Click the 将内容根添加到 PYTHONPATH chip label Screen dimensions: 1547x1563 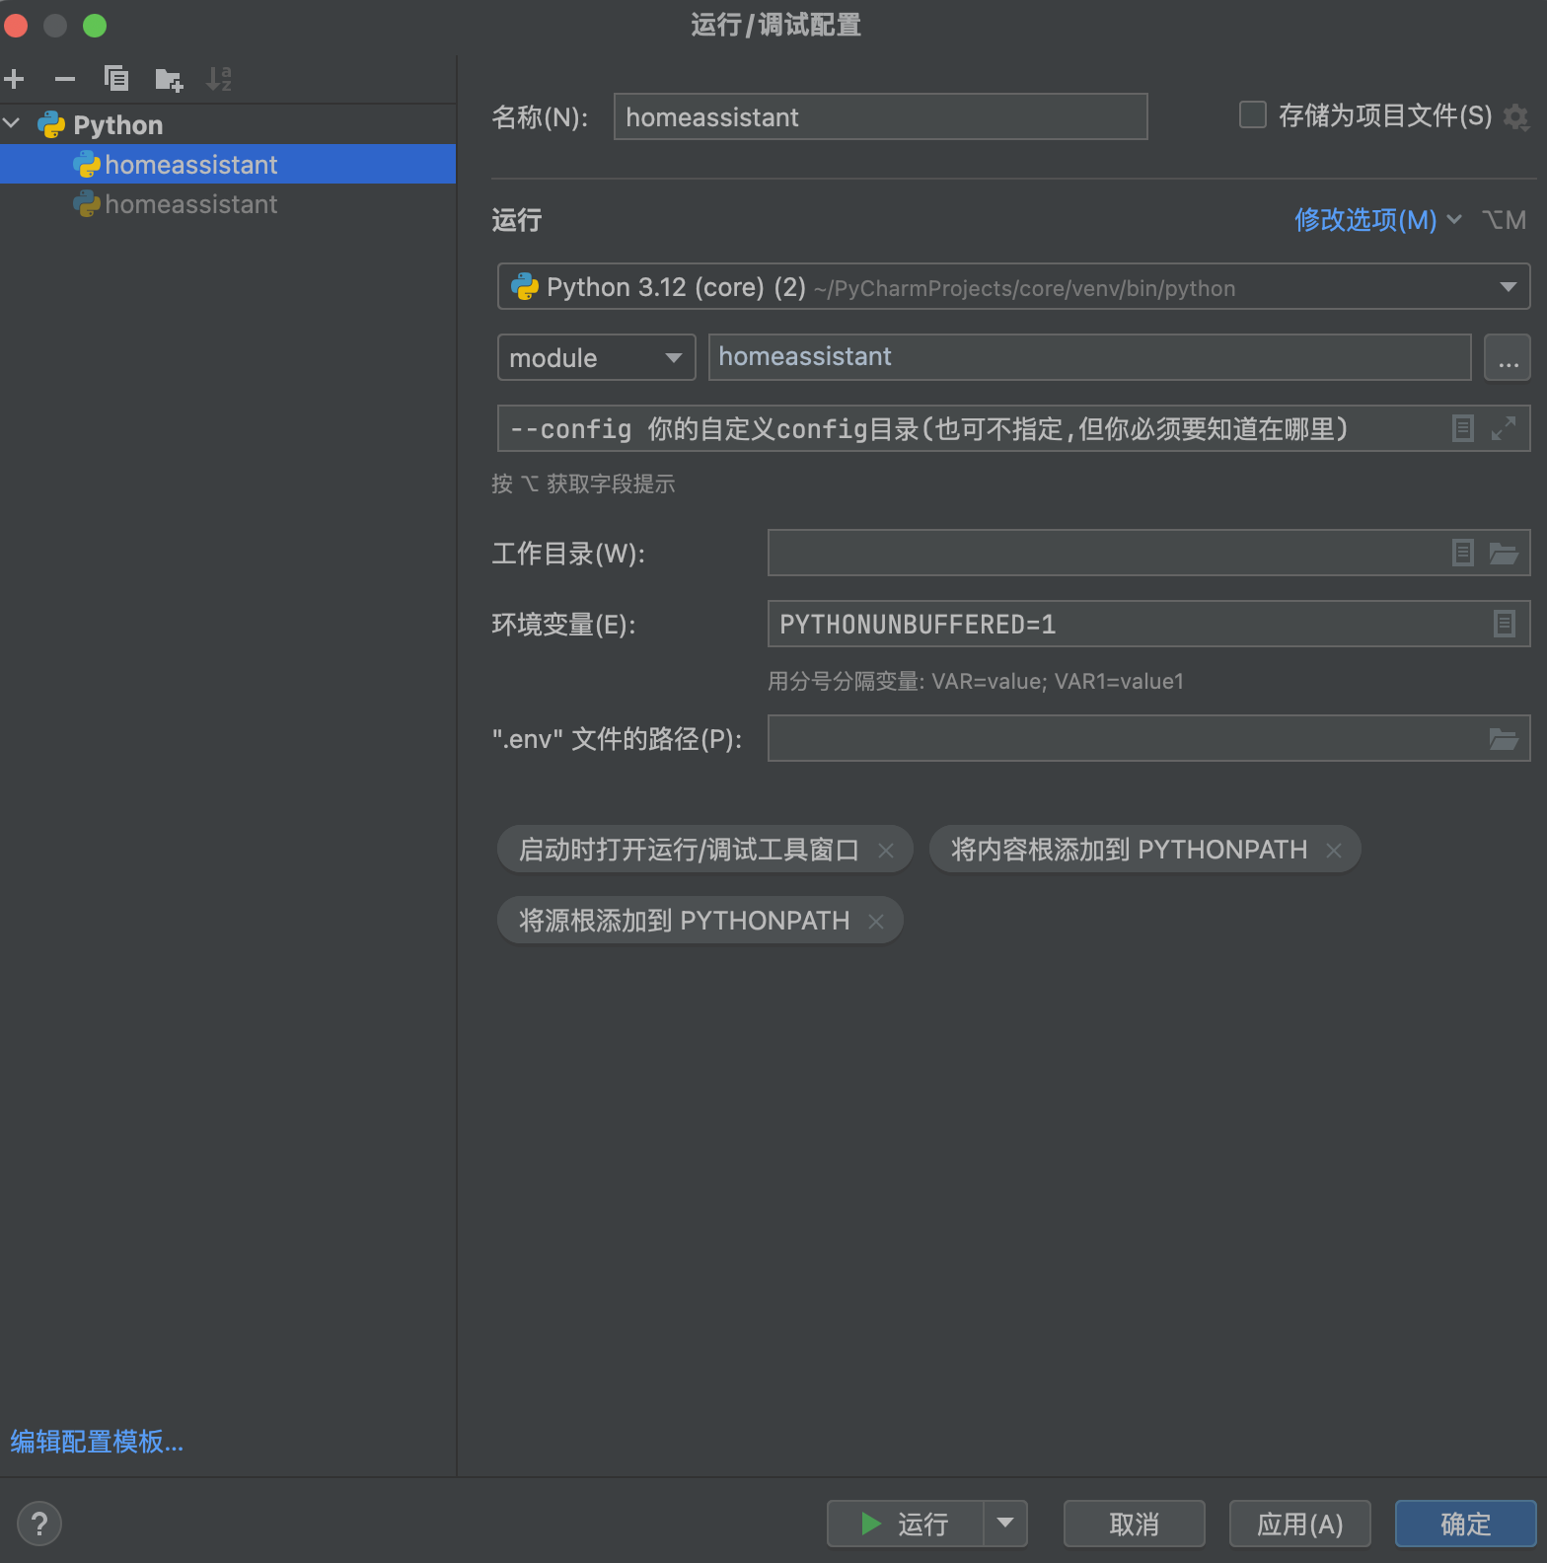coord(1129,850)
